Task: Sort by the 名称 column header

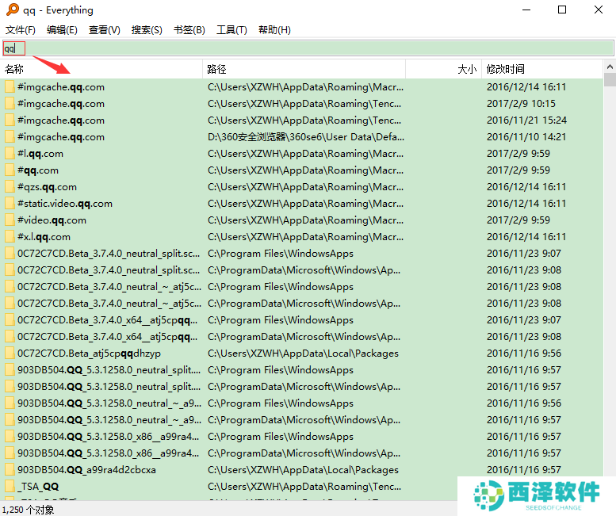Action: (x=101, y=69)
